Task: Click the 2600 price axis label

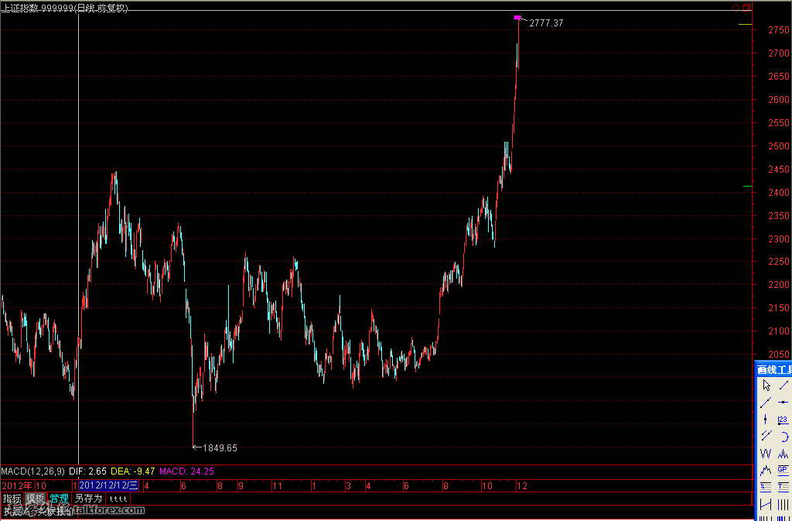Action: click(778, 100)
